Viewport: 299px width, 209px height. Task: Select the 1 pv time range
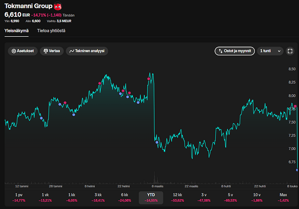click(19, 198)
